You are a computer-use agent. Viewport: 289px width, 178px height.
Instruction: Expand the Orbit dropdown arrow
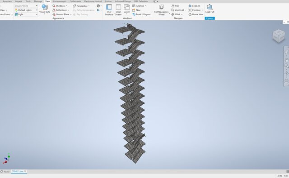tap(182, 14)
